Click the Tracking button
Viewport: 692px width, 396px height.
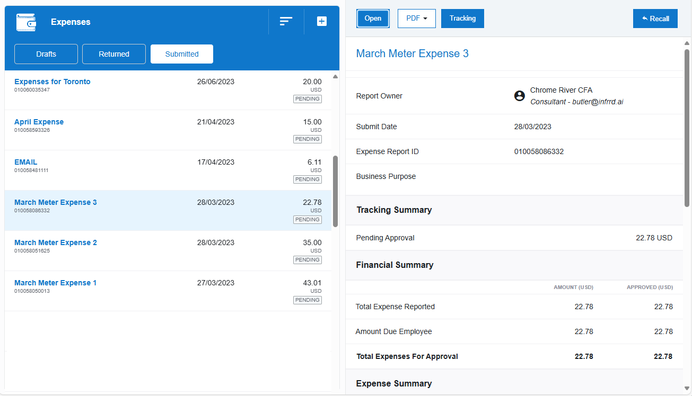coord(462,19)
